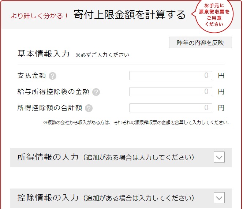Click the 基本情報入力 section heading
The width and height of the screenshot is (243, 209).
point(43,54)
